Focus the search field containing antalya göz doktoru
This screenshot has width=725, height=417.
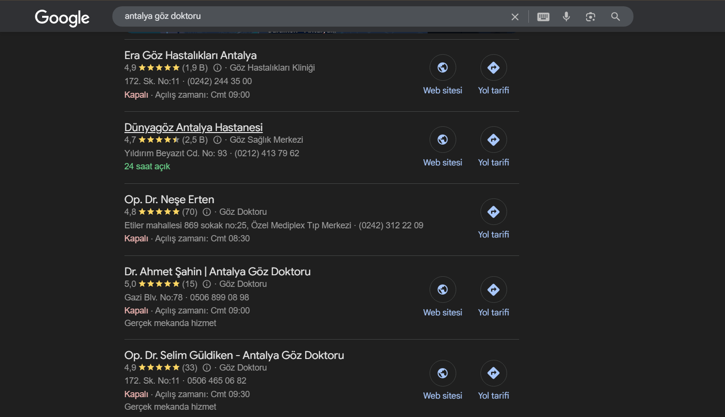tap(310, 16)
